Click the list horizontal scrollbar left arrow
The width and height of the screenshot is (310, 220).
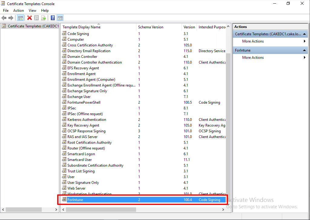point(63,209)
